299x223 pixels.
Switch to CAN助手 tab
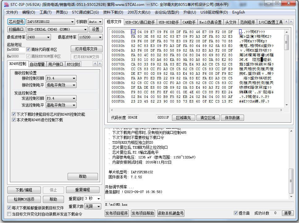(189, 22)
